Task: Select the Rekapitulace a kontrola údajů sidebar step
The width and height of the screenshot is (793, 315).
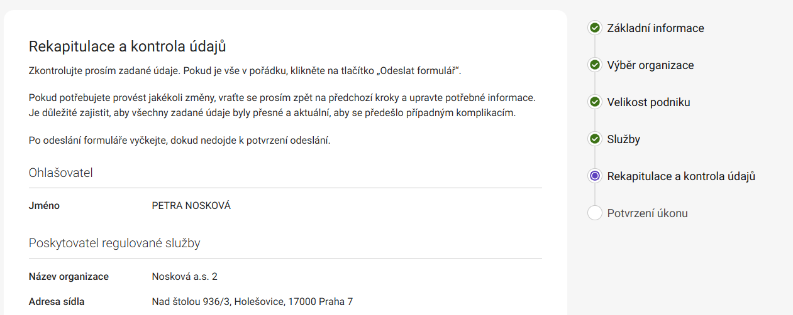Action: (681, 176)
